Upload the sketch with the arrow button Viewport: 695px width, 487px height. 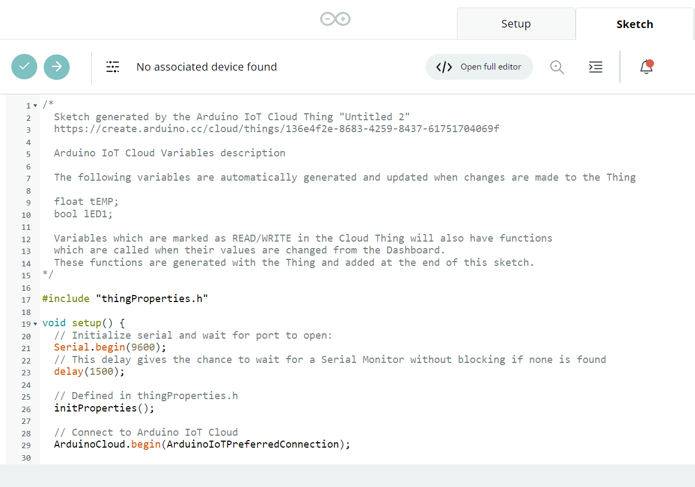(x=57, y=67)
